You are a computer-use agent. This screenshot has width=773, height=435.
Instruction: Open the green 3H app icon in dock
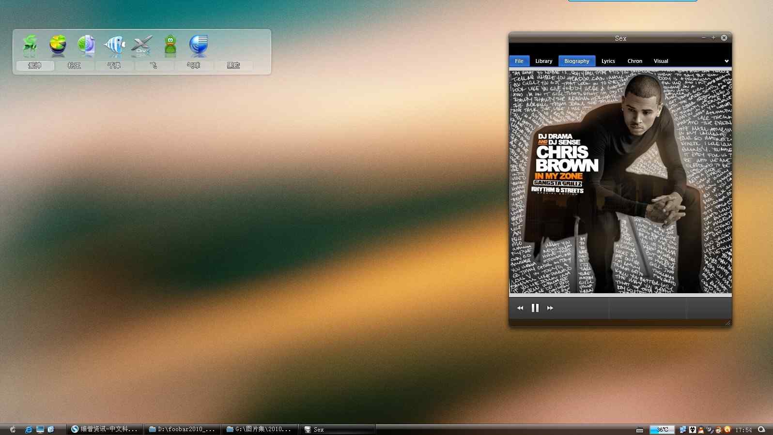[x=30, y=45]
